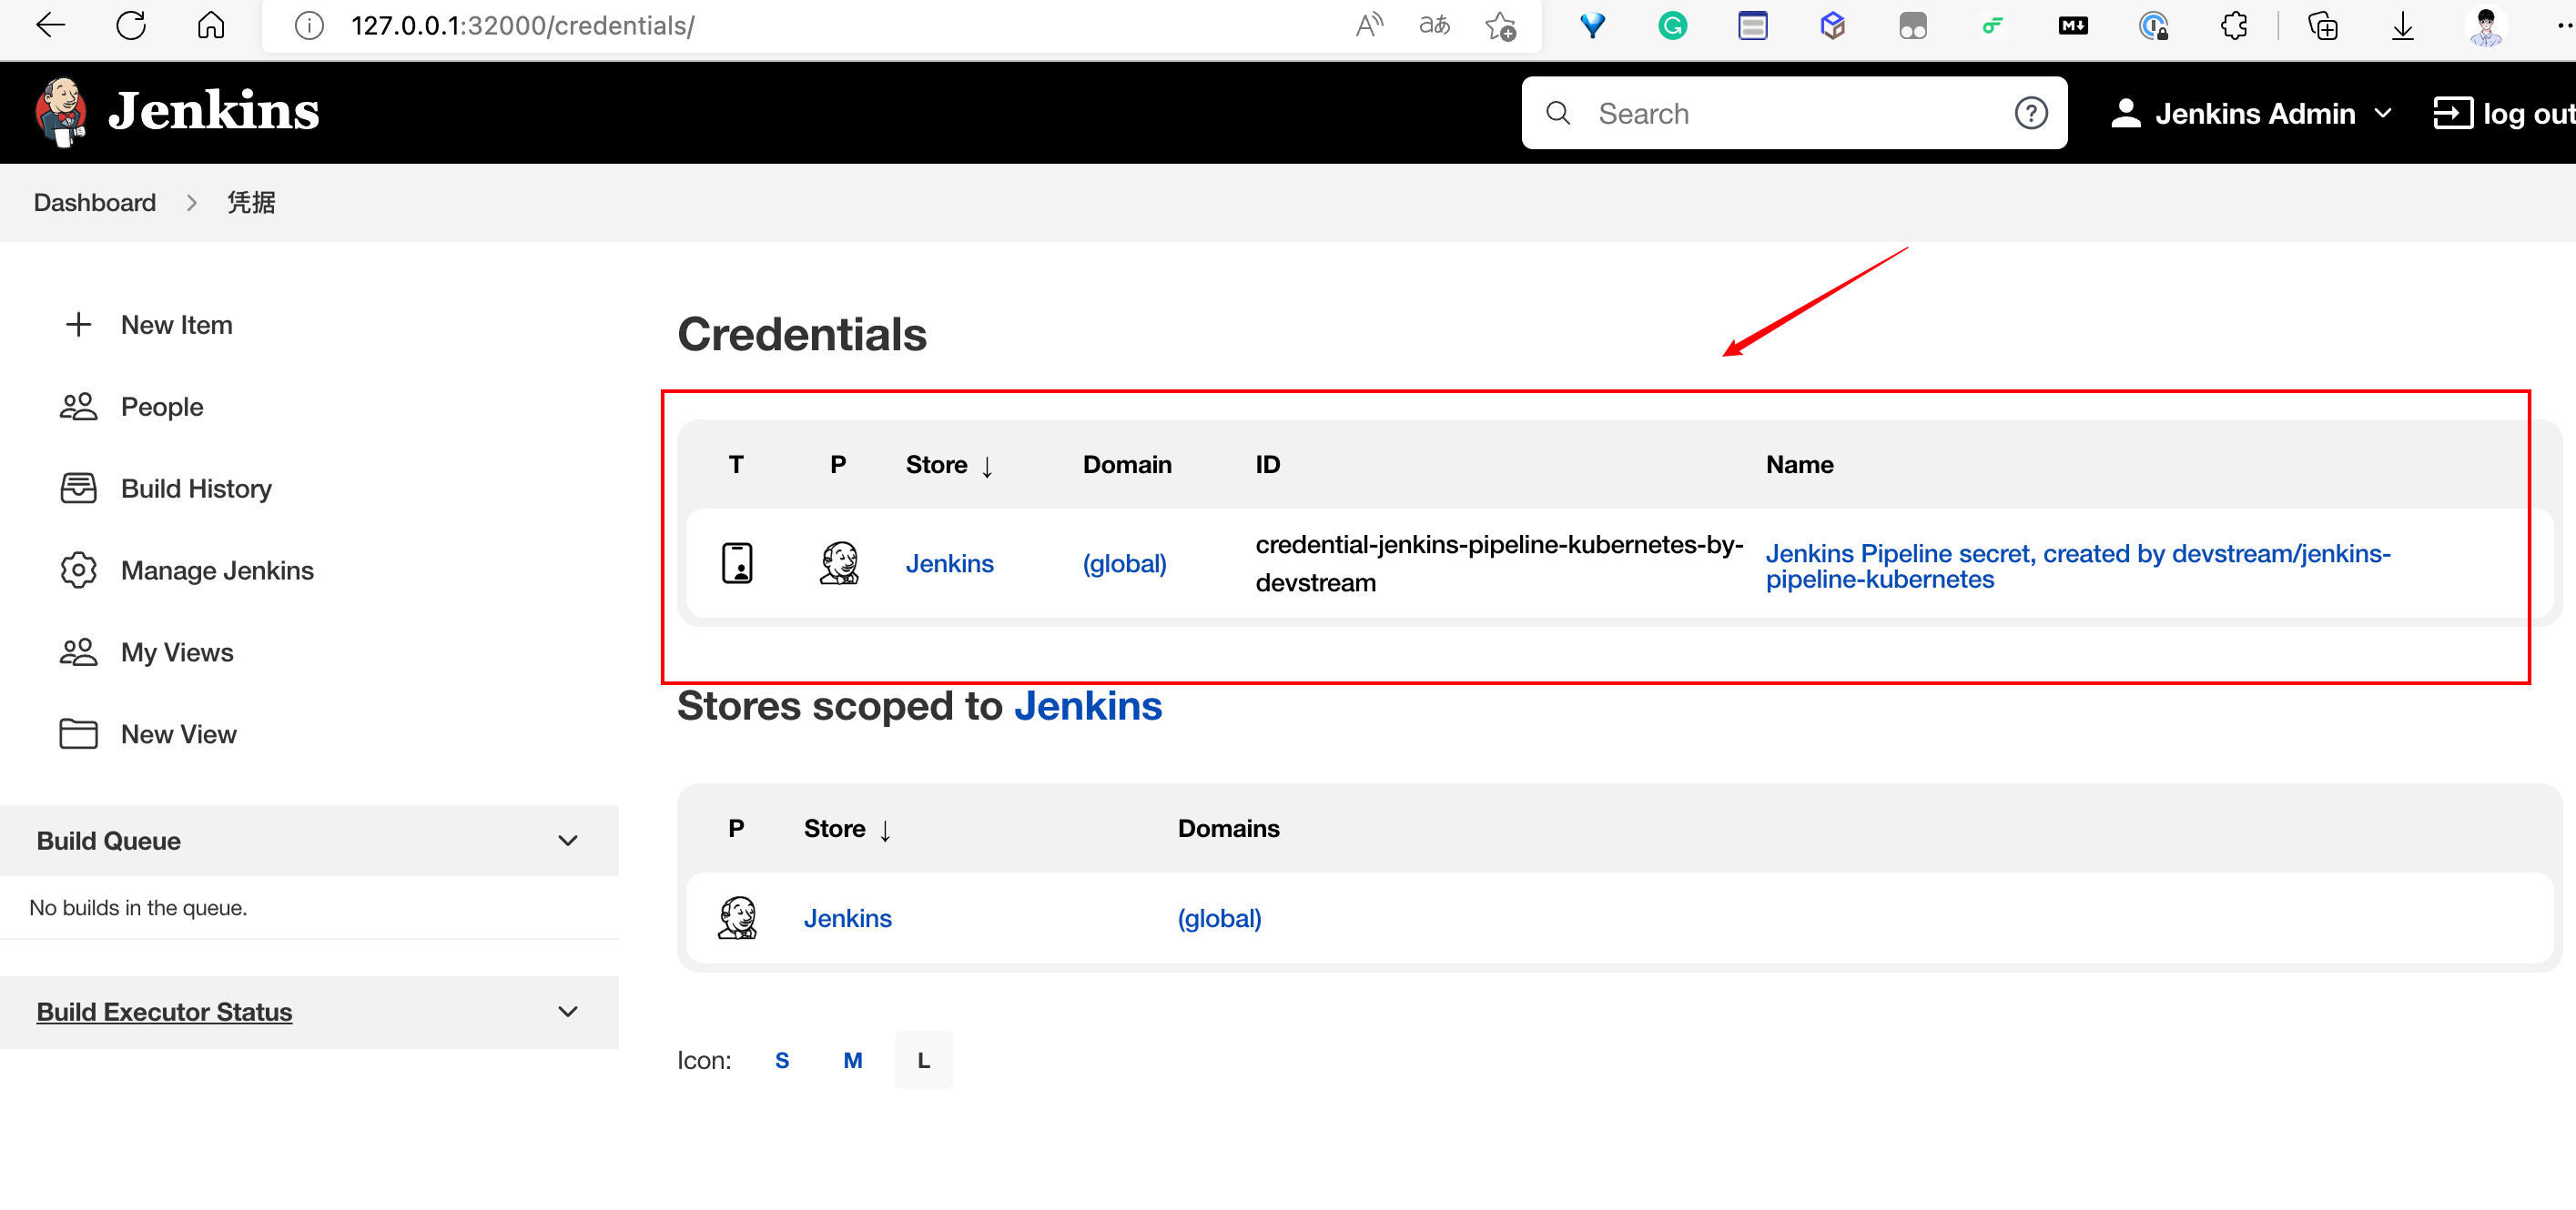Select small icon size S
This screenshot has height=1210, width=2576.
pos(782,1060)
